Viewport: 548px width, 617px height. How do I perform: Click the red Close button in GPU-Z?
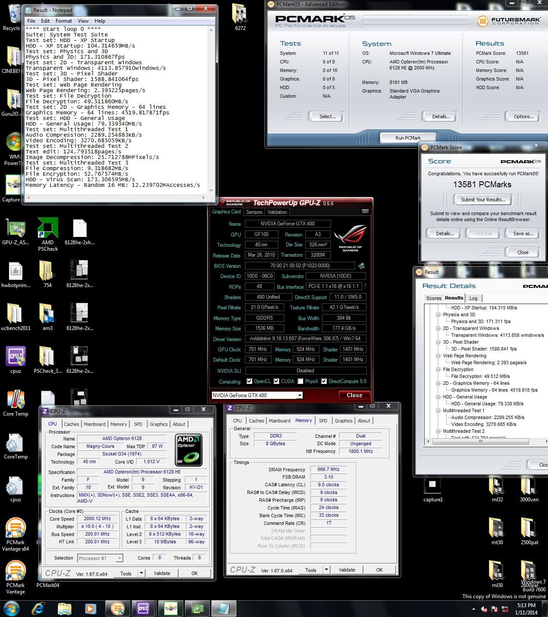(354, 395)
